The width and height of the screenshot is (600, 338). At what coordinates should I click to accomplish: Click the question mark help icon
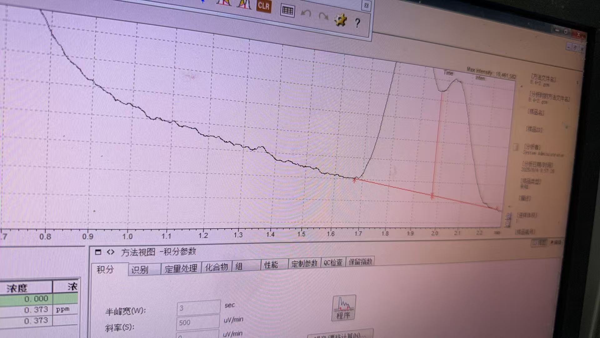click(357, 23)
